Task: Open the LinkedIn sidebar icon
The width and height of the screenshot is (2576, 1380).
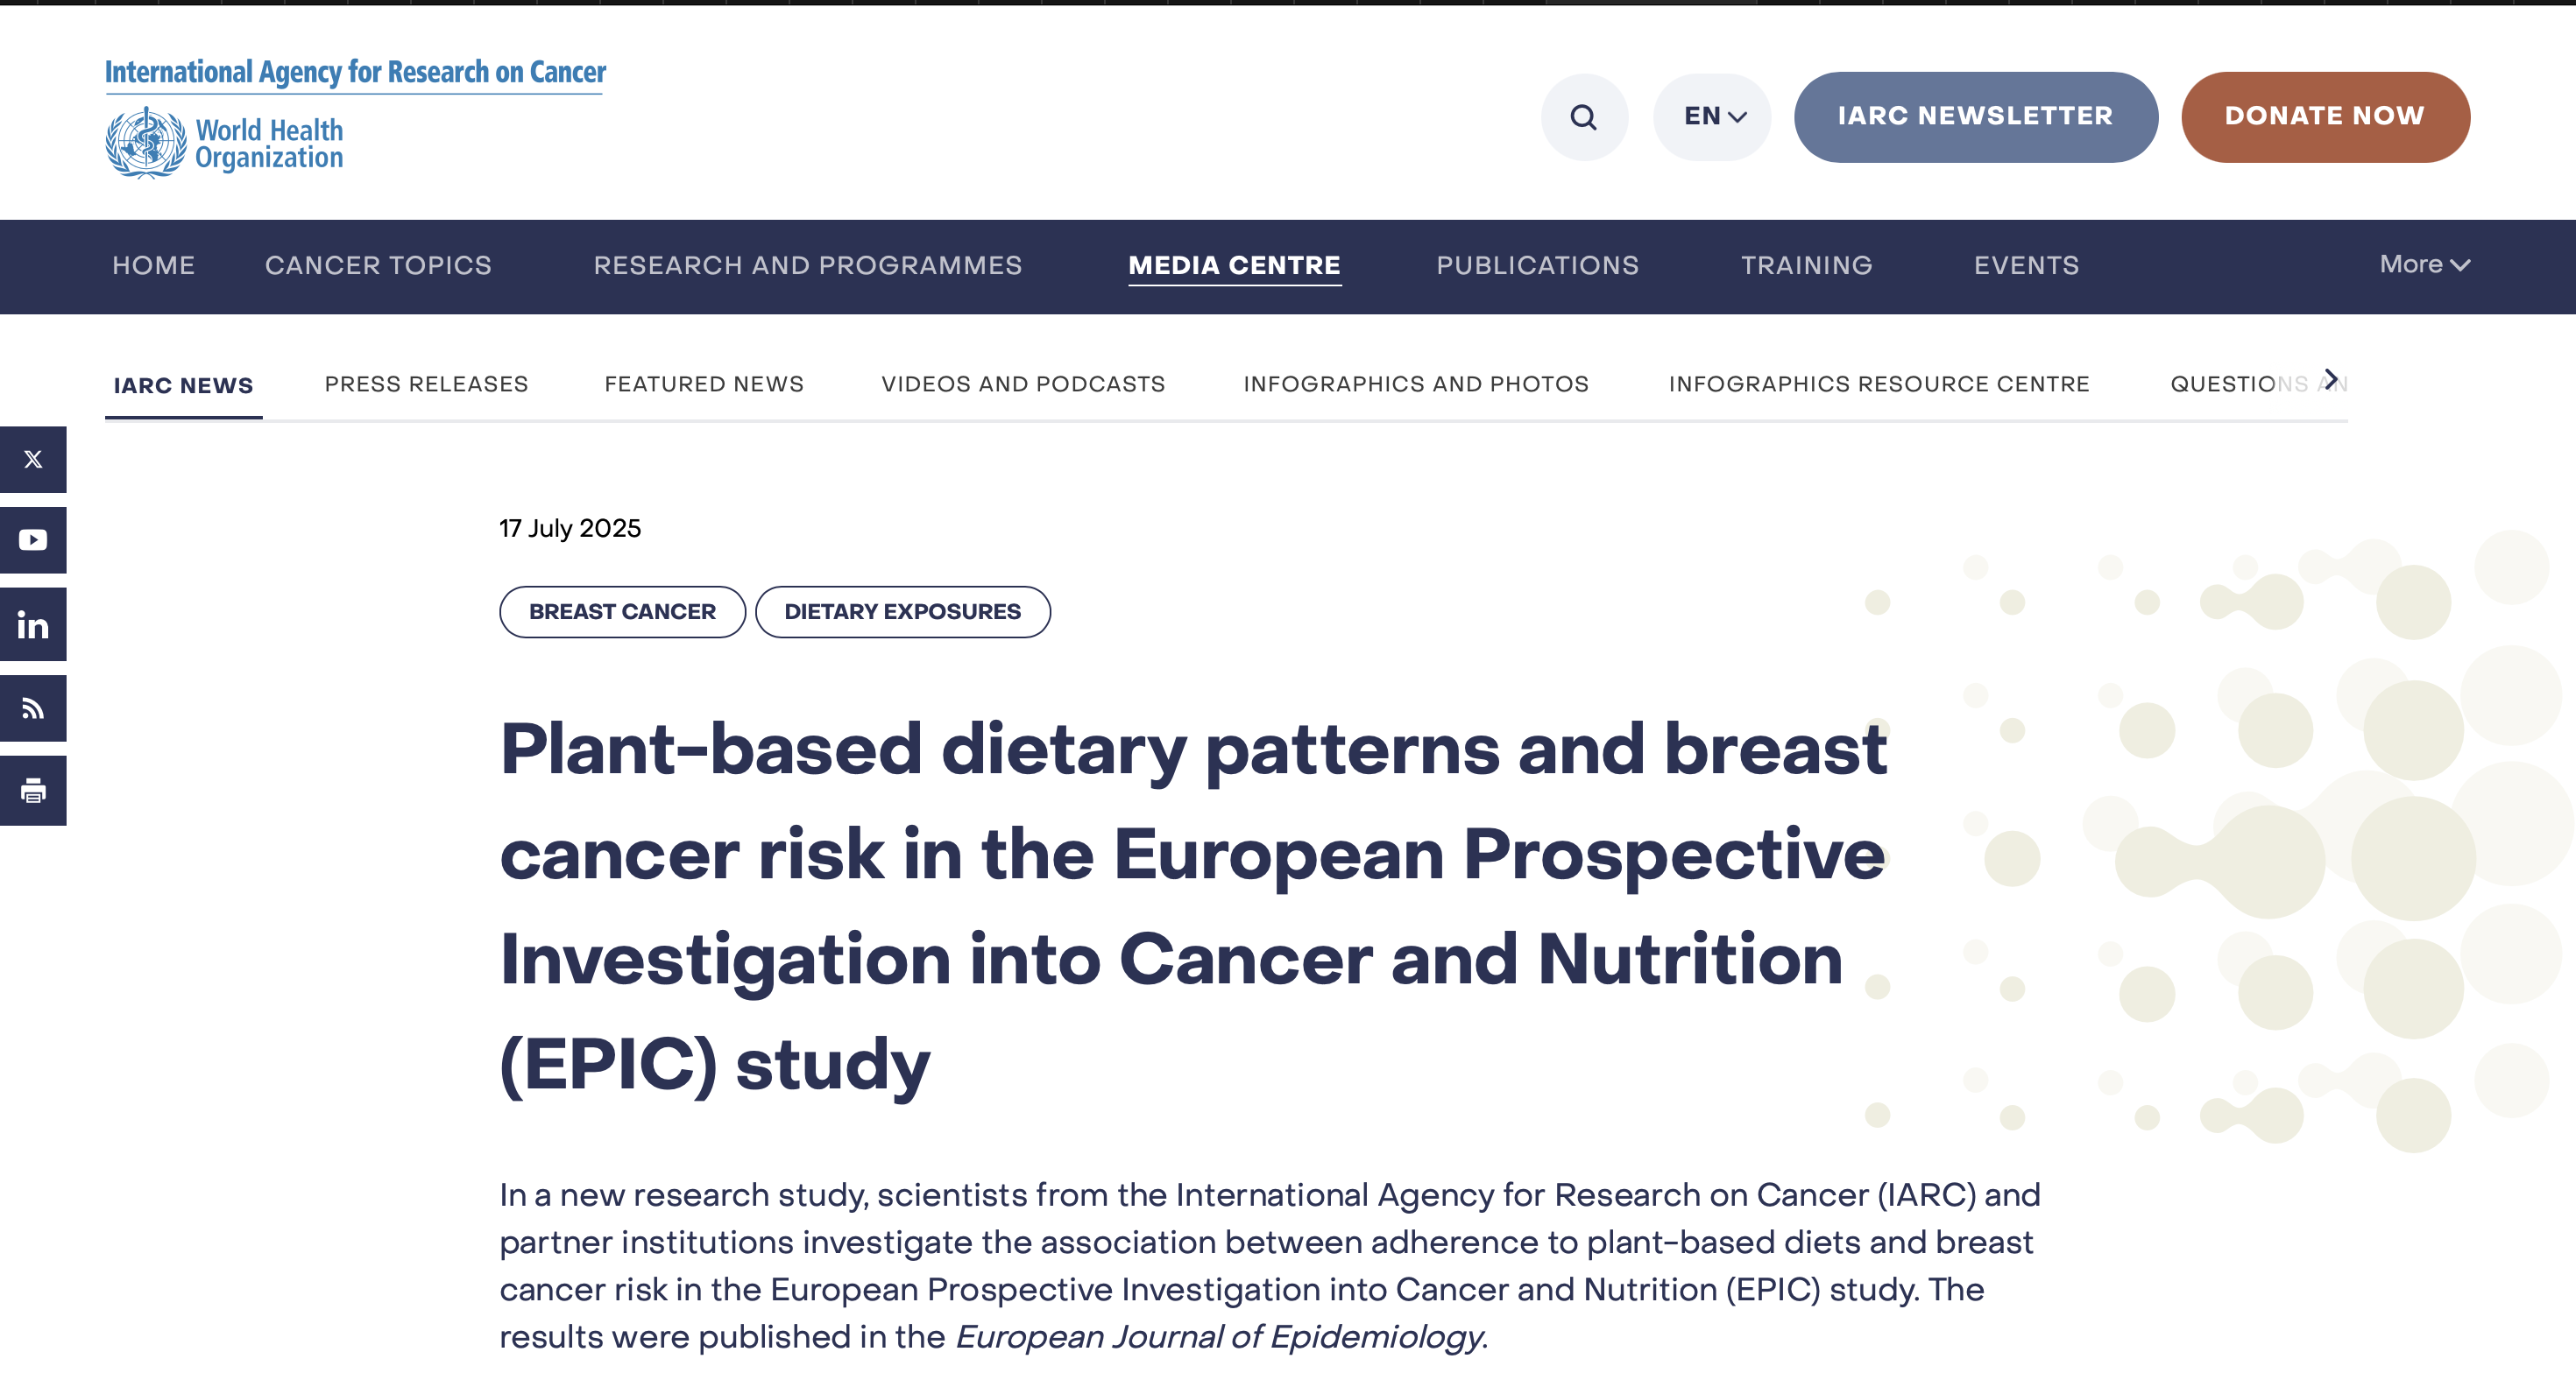Action: pyautogui.click(x=33, y=624)
